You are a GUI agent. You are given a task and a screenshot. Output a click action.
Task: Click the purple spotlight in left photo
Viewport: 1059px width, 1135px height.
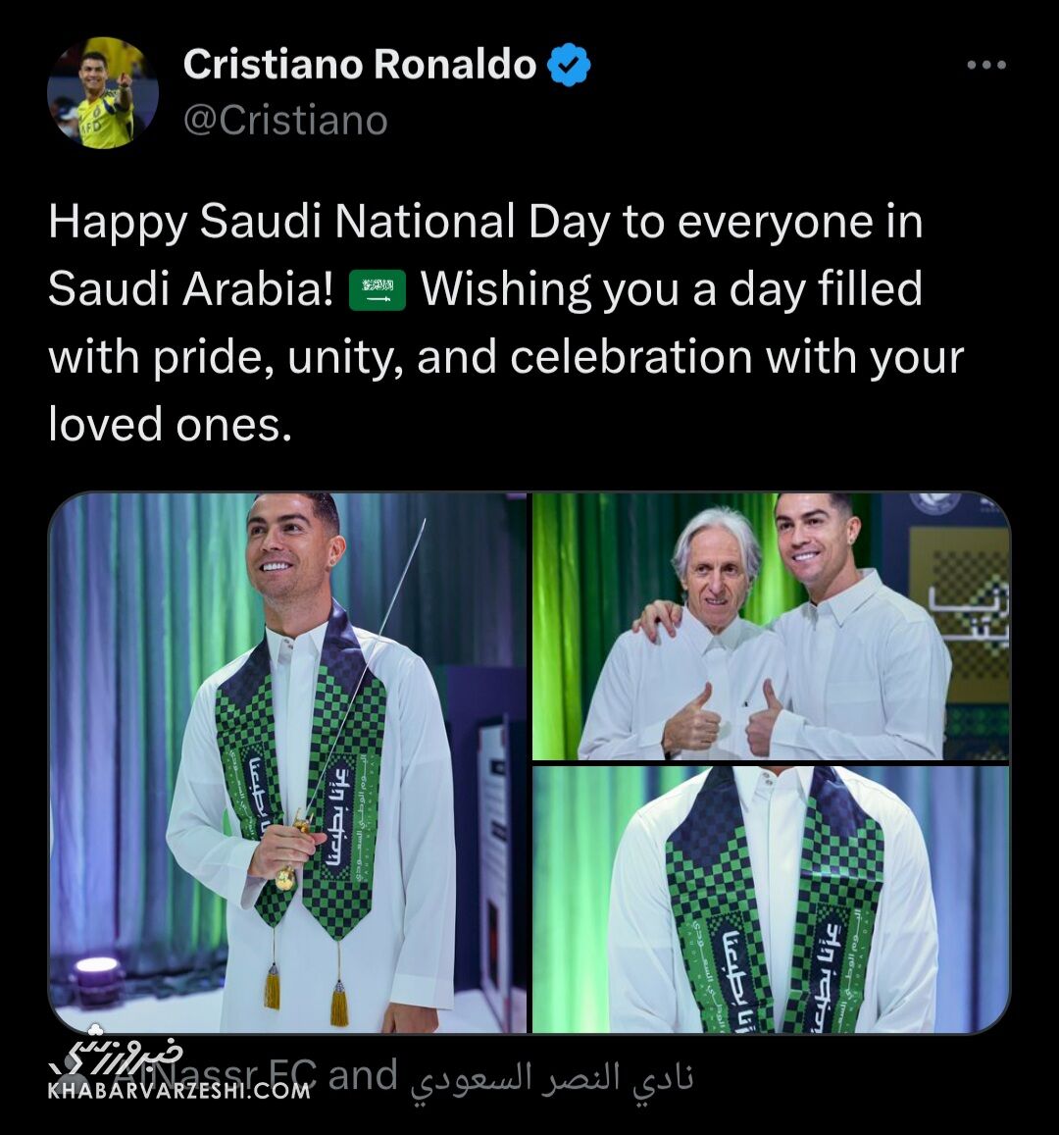(98, 968)
